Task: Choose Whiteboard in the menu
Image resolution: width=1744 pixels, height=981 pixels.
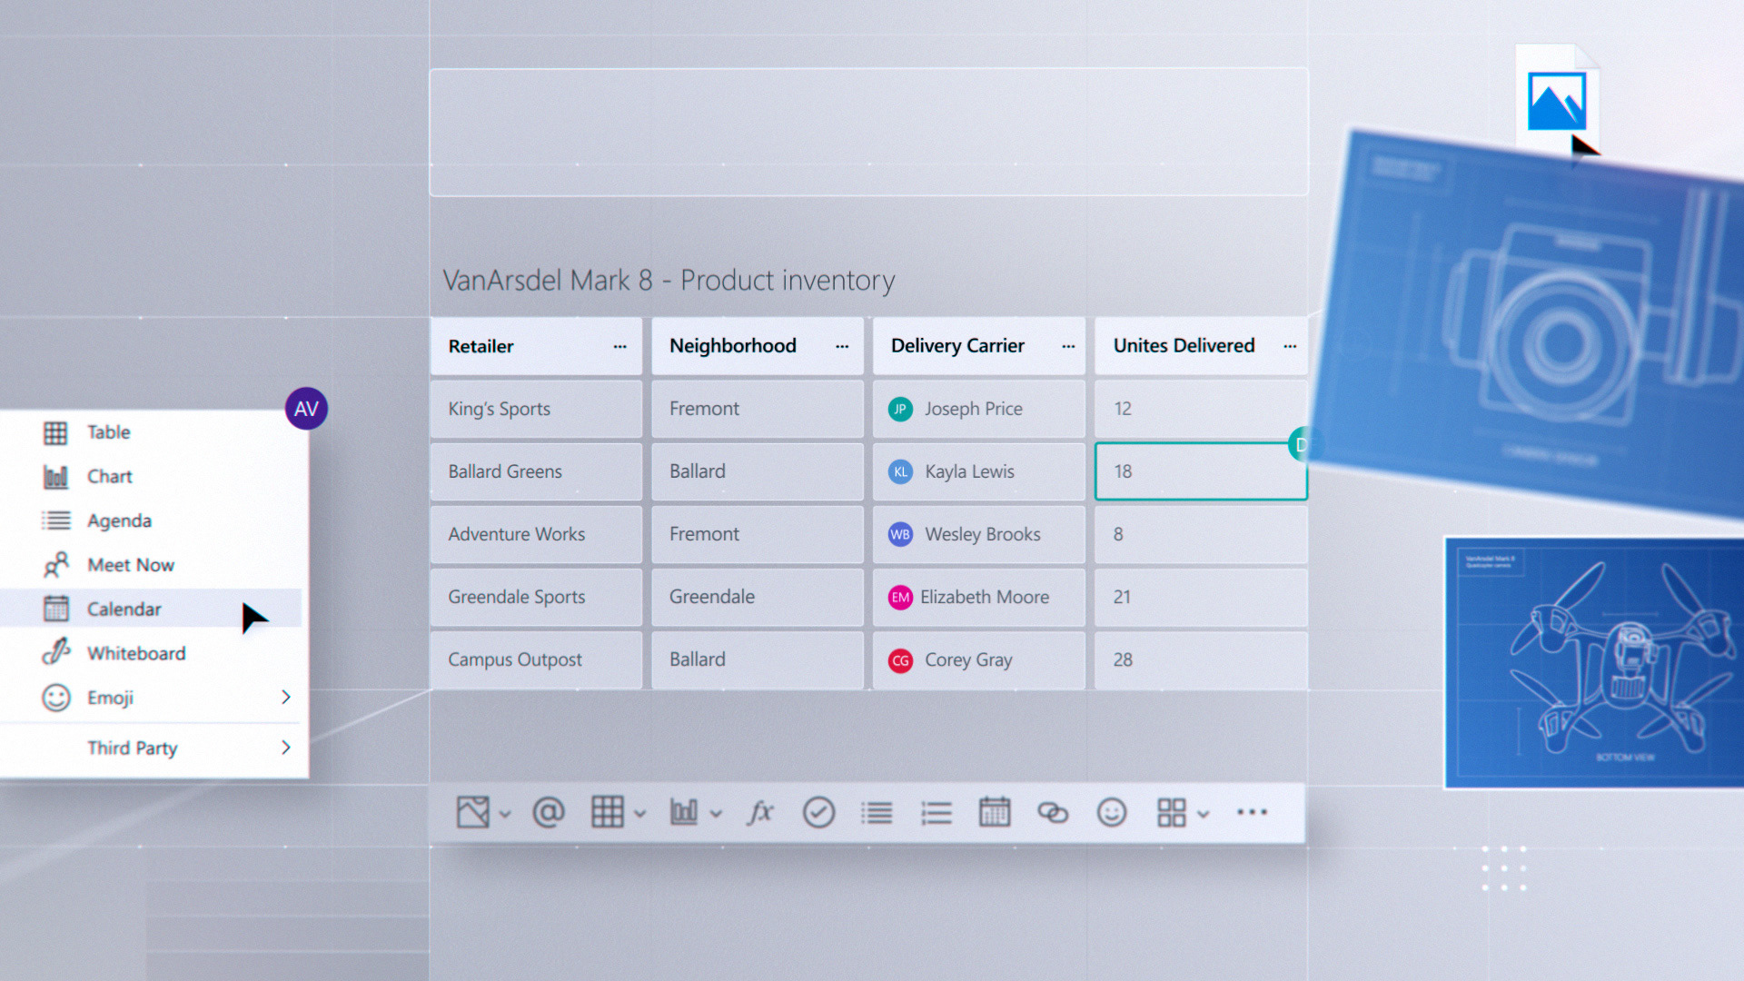Action: (135, 653)
